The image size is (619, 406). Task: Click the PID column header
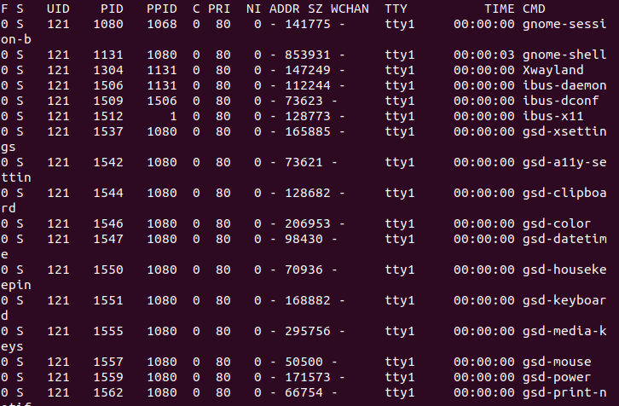pos(112,9)
